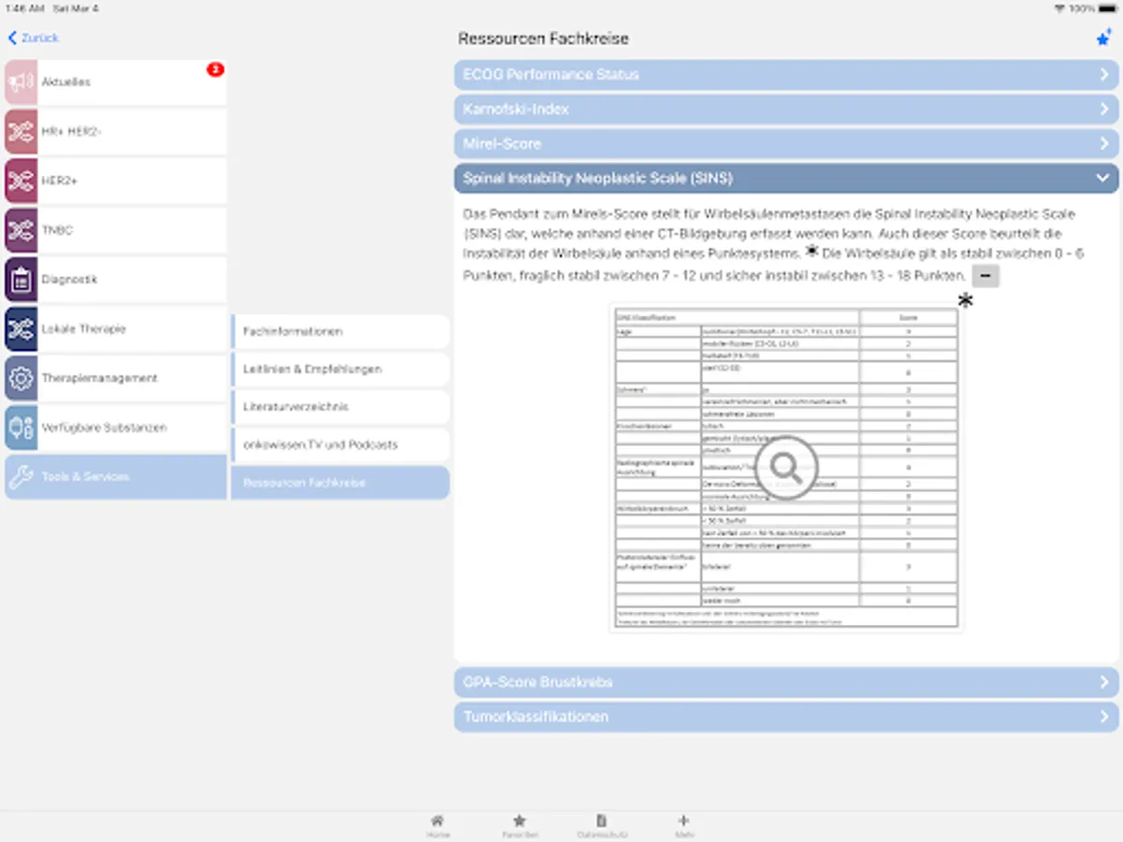
Task: Tap the Therapiemanagement gear icon
Action: pos(21,378)
